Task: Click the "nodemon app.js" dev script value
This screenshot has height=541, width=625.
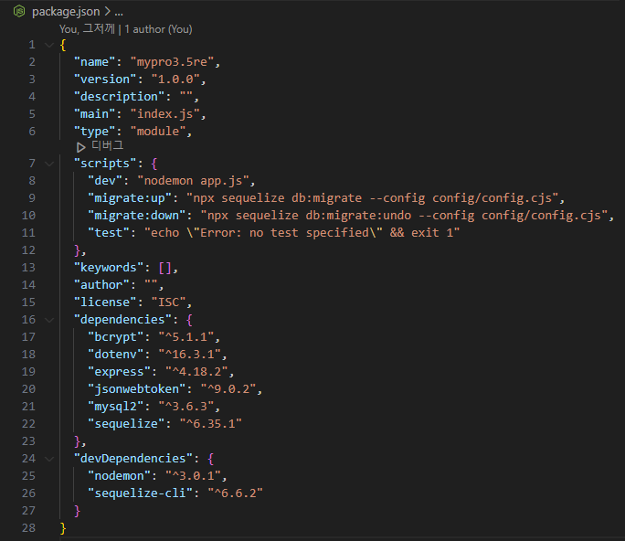Action: pos(193,181)
